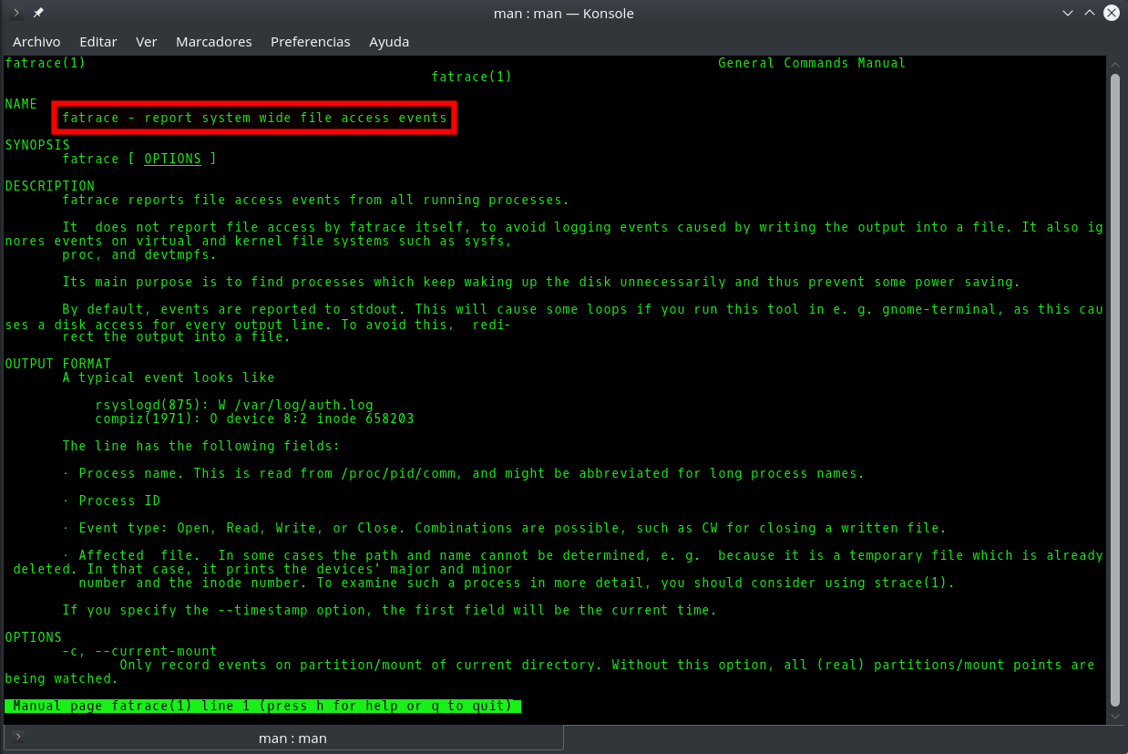Close the Konsole window
The width and height of the screenshot is (1128, 754).
click(1112, 14)
